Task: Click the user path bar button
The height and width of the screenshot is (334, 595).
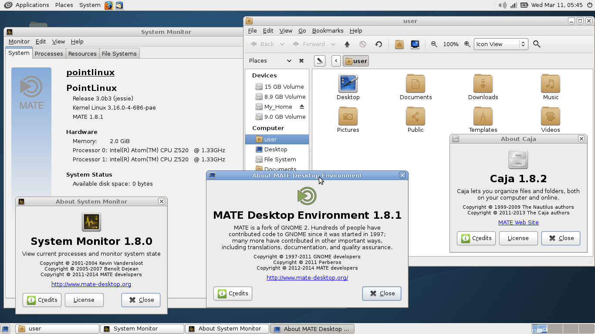Action: (x=356, y=61)
